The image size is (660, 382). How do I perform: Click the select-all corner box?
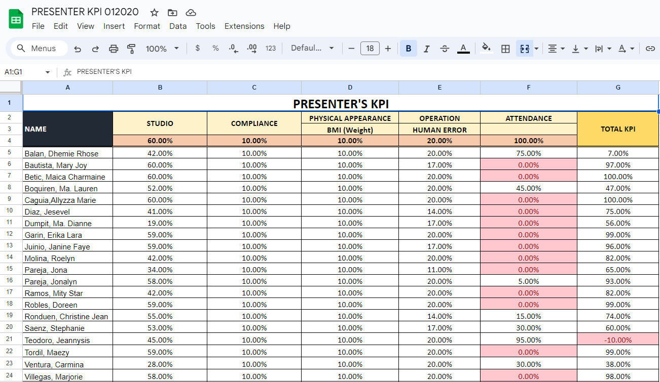point(11,88)
